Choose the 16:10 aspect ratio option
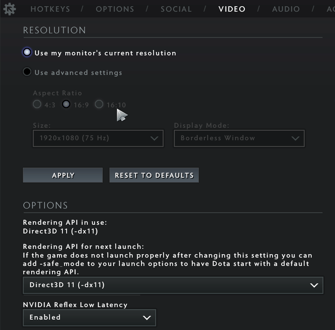 coord(99,104)
